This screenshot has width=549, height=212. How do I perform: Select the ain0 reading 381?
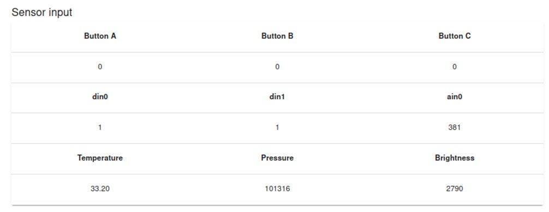click(x=455, y=128)
